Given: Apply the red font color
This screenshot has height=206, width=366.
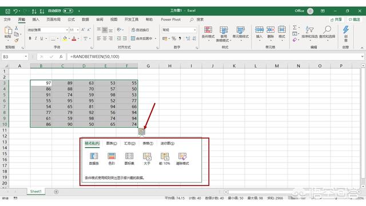Looking at the screenshot, I should [x=74, y=38].
